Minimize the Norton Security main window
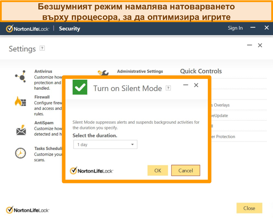 [253, 28]
